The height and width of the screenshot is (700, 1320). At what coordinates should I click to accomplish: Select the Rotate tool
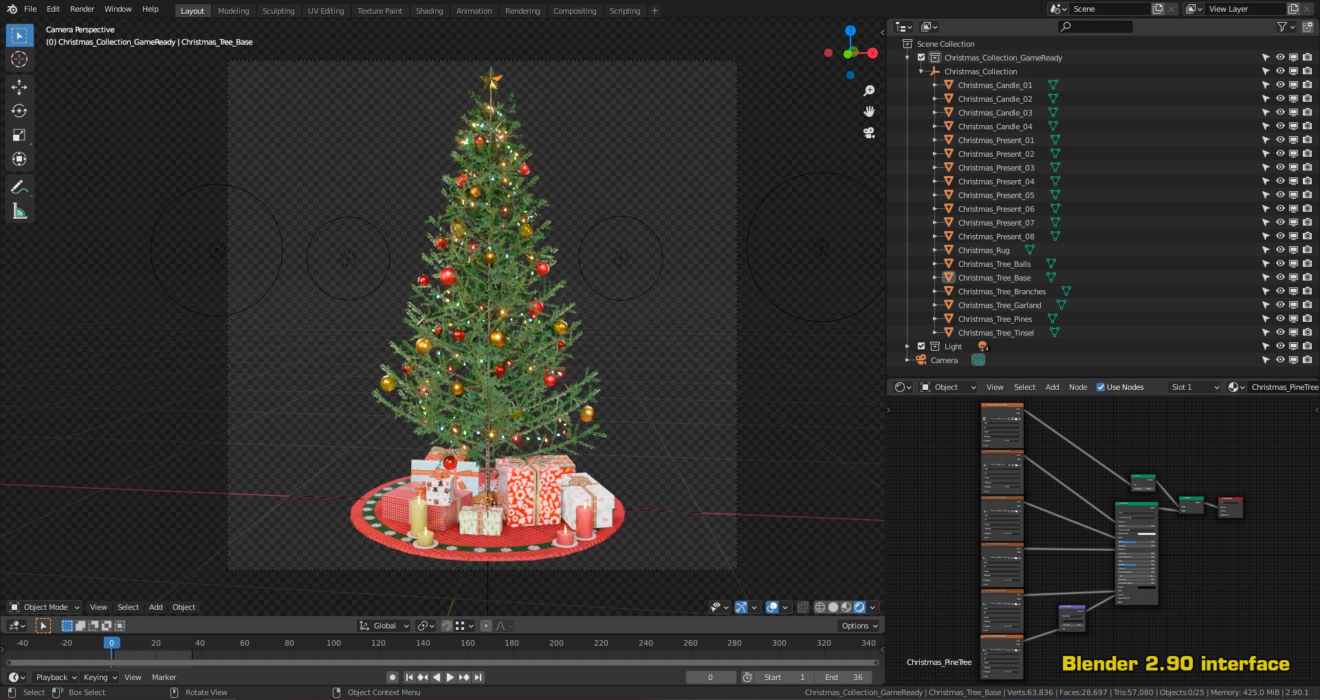tap(19, 111)
